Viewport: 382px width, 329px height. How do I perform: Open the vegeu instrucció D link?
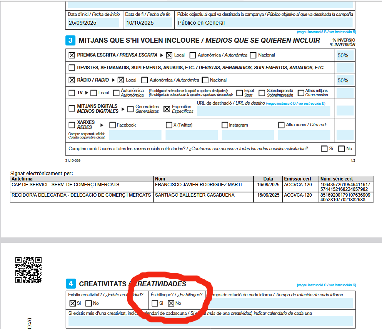click(x=295, y=103)
